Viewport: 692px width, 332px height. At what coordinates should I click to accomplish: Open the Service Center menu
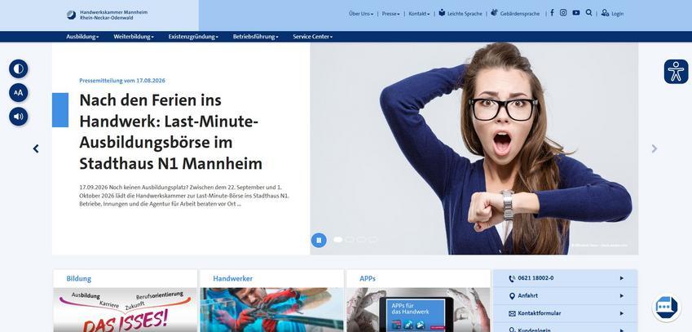tap(312, 37)
